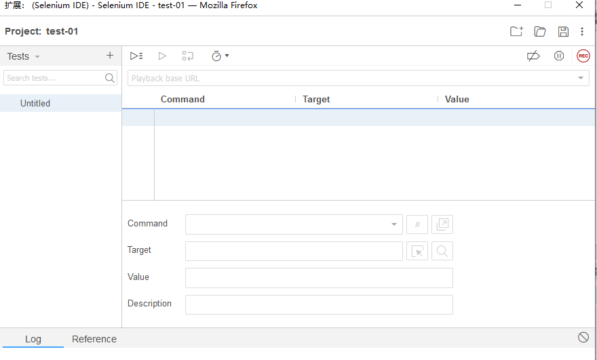Run all tests in the suite
Screen dimensions: 597x360
point(136,56)
